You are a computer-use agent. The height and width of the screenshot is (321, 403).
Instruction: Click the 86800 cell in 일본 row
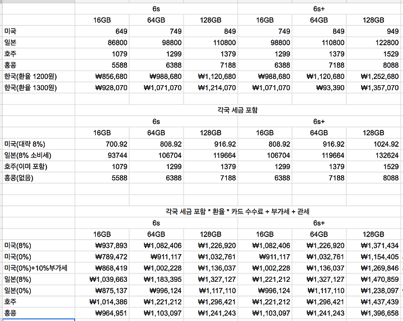[x=102, y=43]
